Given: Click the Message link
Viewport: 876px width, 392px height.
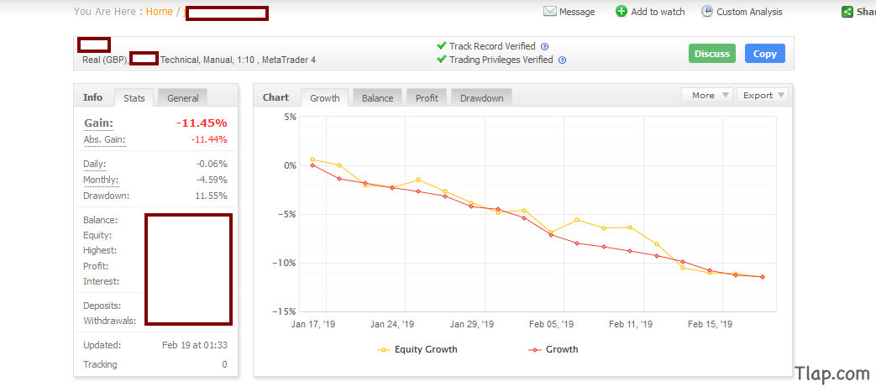Looking at the screenshot, I should (577, 12).
